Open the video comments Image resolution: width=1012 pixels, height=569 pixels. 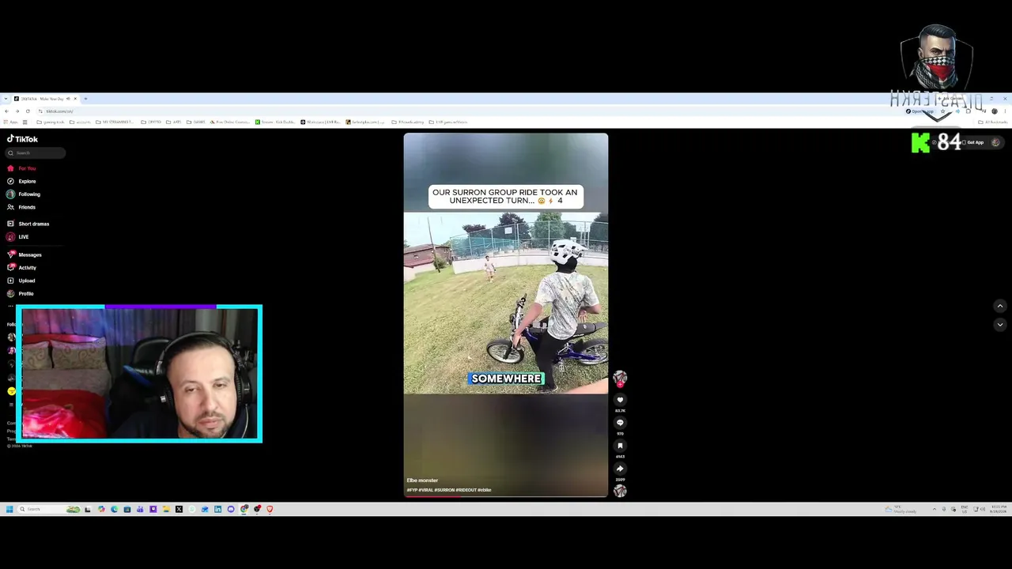tap(620, 423)
